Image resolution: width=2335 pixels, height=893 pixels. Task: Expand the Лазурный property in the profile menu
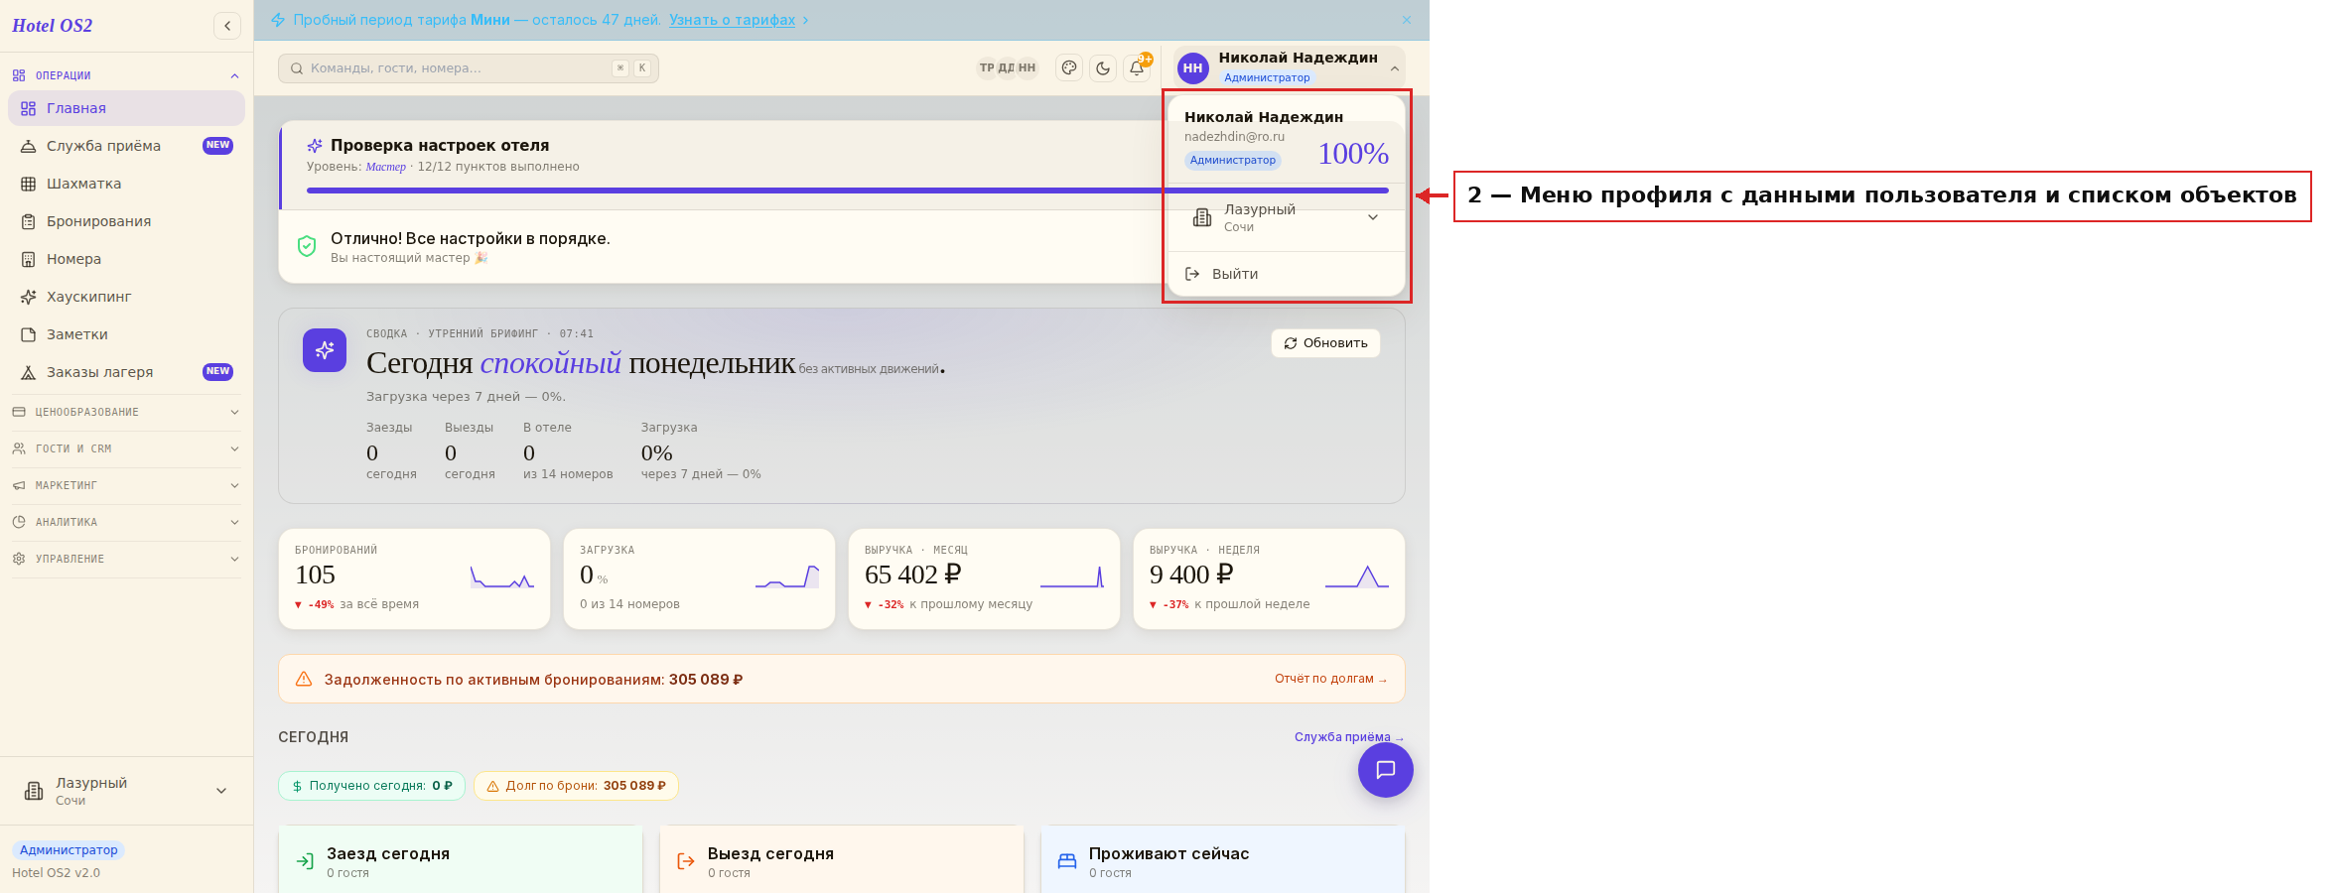pyautogui.click(x=1287, y=217)
